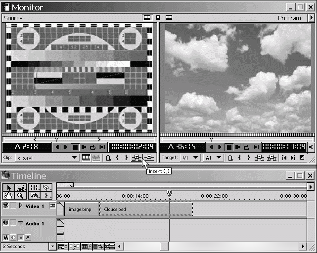Screen dimensions: 317x253
Task: Open the Clip dropdown showing clip.avi
Action: click(x=47, y=158)
